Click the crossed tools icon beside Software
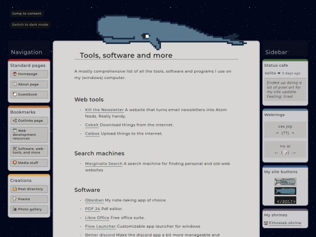316x237 pixels. (15, 149)
